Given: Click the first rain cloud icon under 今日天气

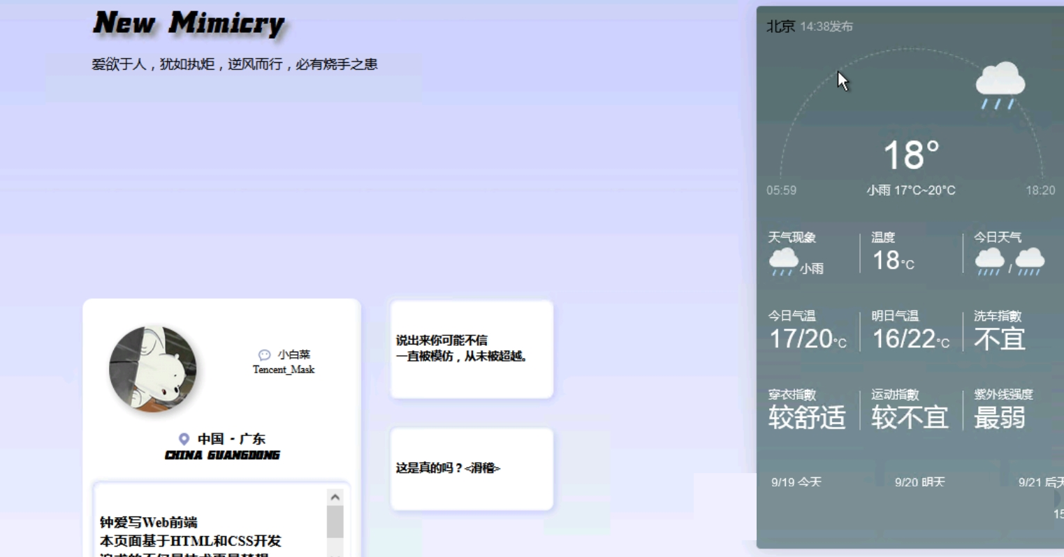Looking at the screenshot, I should coord(989,261).
